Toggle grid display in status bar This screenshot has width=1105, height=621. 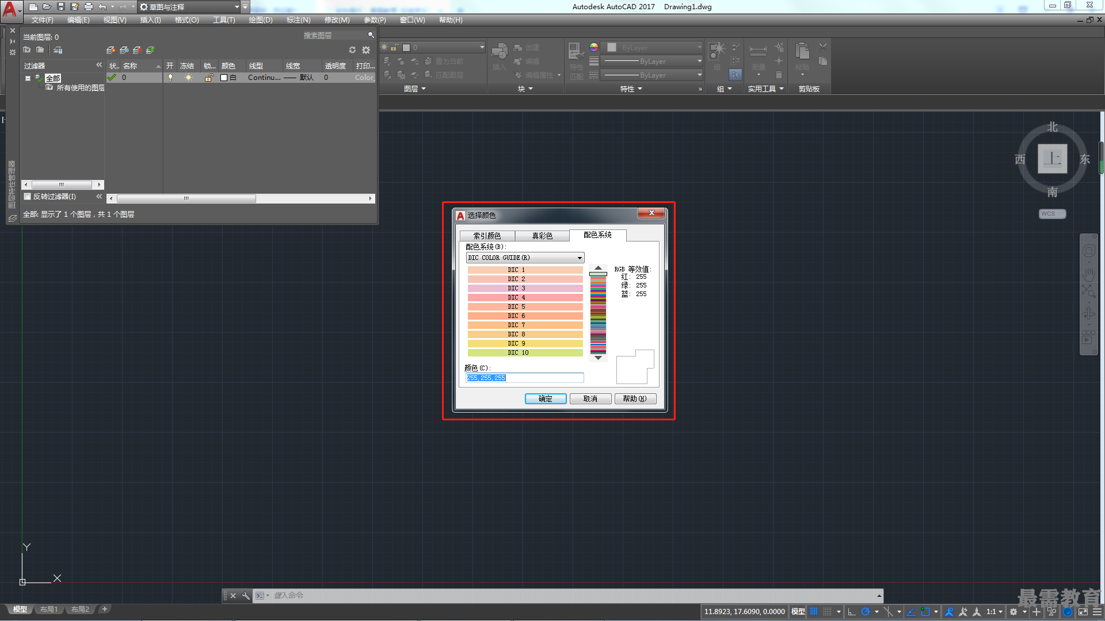[x=814, y=612]
